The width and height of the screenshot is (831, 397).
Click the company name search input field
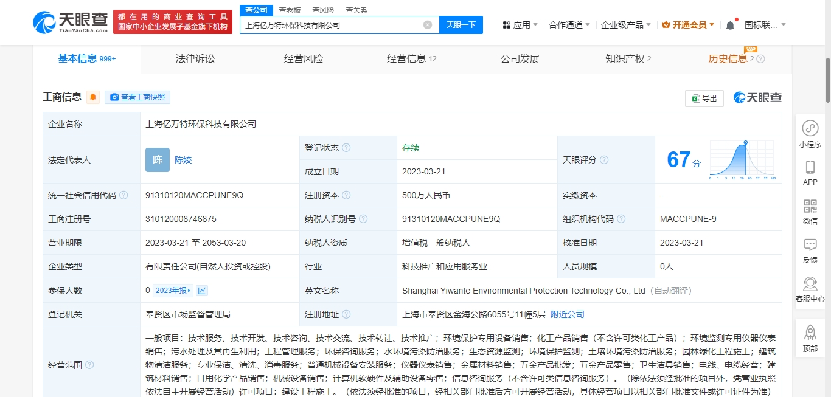point(332,25)
